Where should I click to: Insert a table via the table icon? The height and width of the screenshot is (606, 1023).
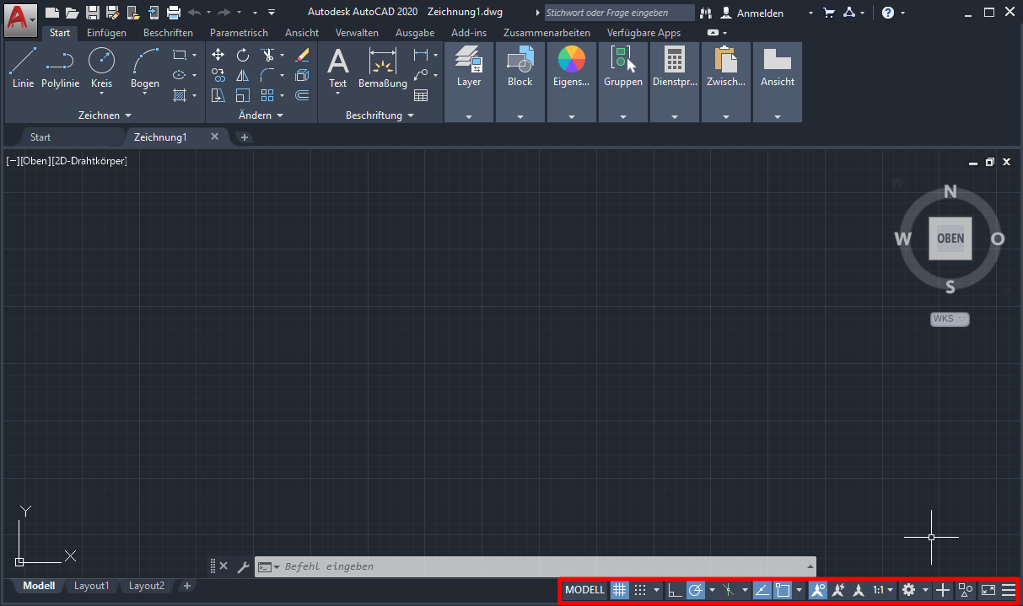(420, 95)
